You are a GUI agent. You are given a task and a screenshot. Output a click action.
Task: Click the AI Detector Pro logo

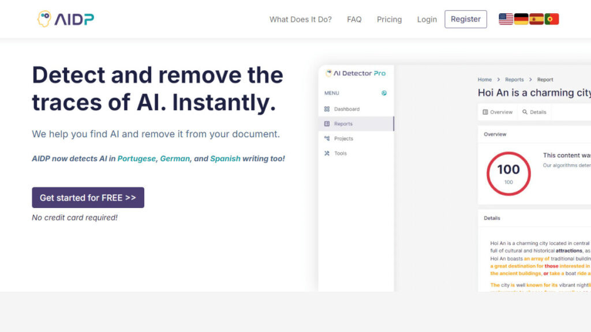pyautogui.click(x=356, y=73)
